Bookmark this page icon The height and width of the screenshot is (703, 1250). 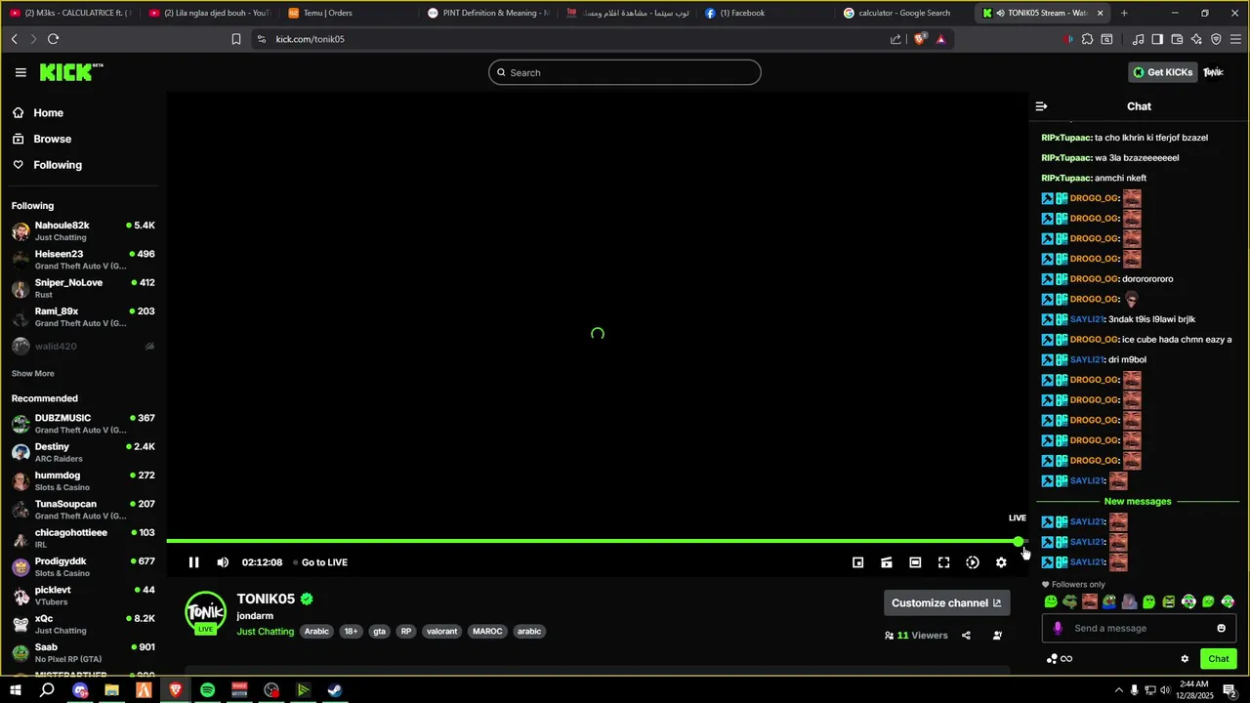coord(235,39)
